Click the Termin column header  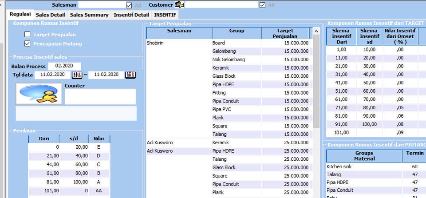pos(414,156)
